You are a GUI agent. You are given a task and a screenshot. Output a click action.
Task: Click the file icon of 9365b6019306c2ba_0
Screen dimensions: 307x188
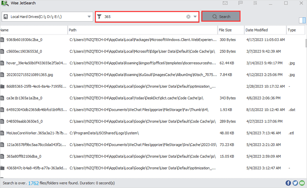click(2, 40)
